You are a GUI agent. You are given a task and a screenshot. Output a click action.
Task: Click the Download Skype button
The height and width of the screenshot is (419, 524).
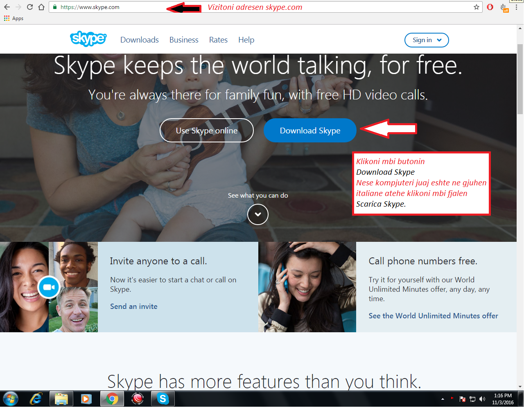point(310,131)
